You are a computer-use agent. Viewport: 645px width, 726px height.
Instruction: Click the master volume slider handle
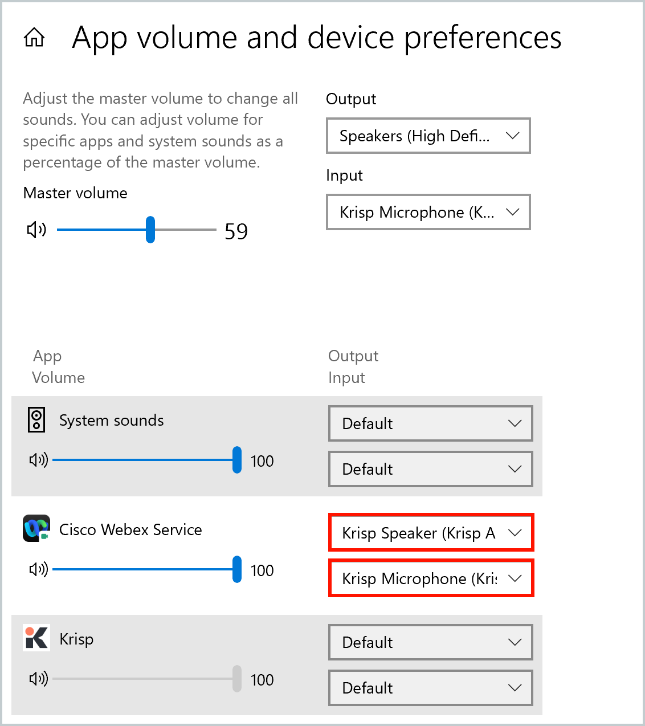pos(150,230)
